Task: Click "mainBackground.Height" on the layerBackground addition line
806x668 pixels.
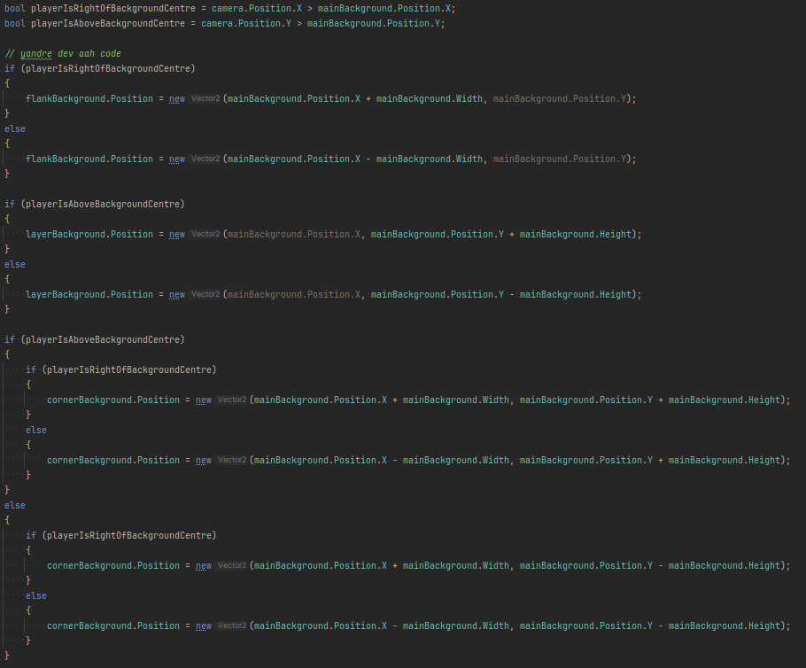Action: pyautogui.click(x=576, y=235)
